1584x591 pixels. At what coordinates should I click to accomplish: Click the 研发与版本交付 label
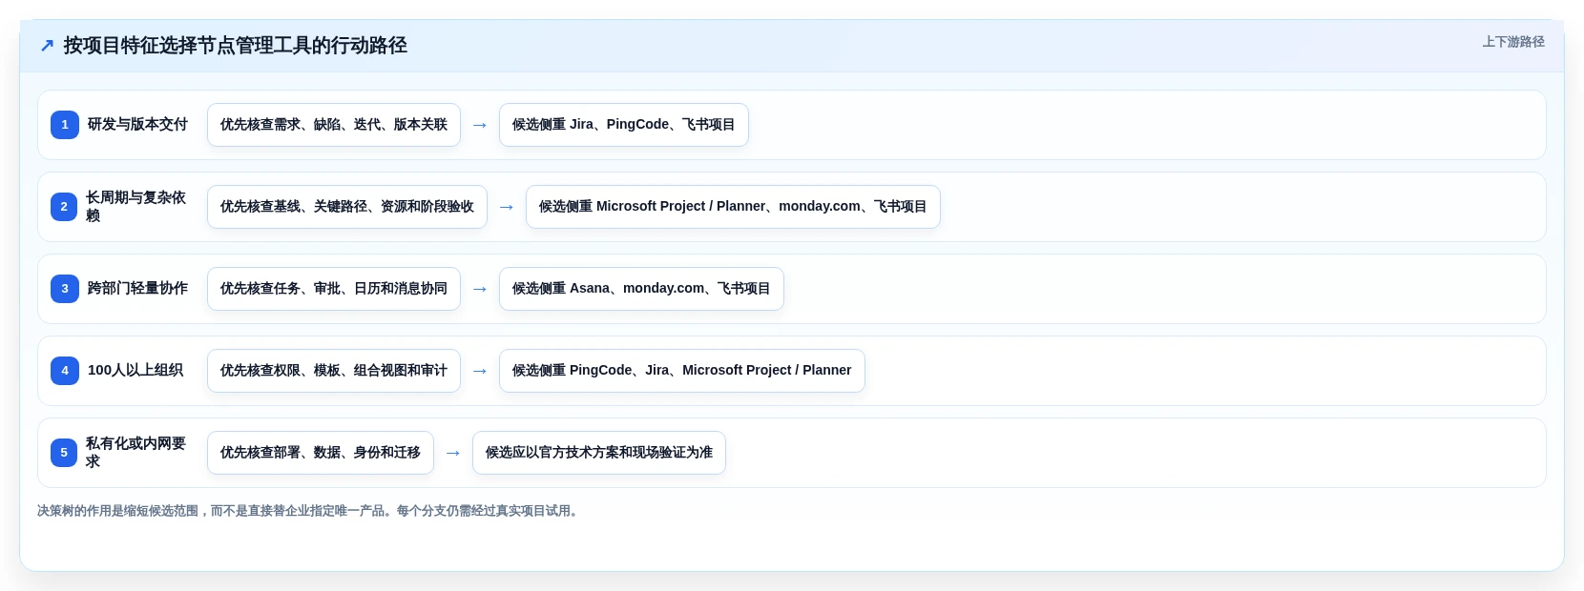coord(137,124)
